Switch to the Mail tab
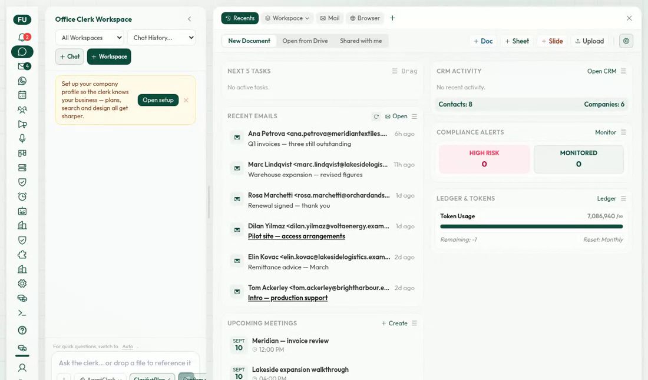The width and height of the screenshot is (648, 380). [330, 18]
